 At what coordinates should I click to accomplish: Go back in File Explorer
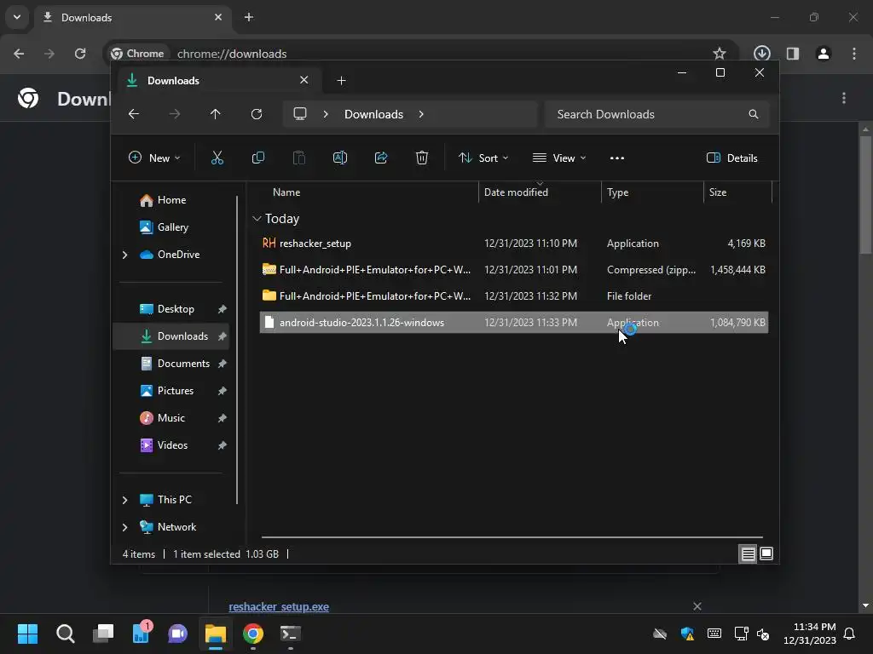[x=134, y=114]
